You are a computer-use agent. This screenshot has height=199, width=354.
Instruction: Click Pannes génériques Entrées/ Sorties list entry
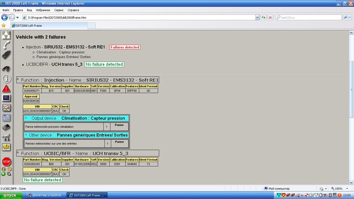click(63, 57)
